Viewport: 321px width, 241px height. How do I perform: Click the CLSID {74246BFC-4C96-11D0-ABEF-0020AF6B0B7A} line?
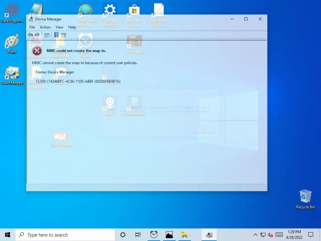coord(78,81)
